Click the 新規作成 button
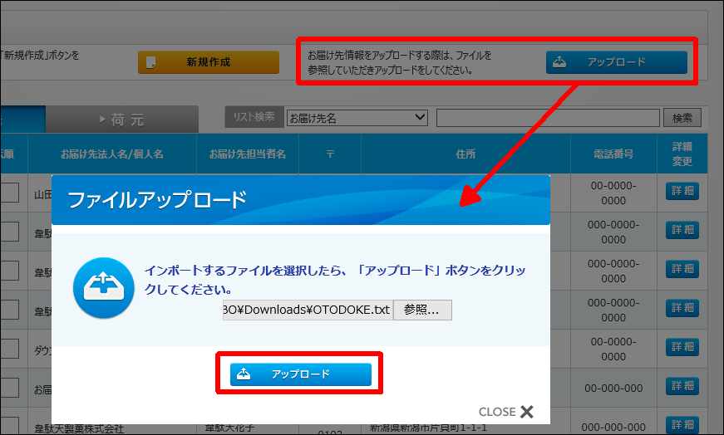Viewport: 724px width, 435px height. tap(208, 62)
